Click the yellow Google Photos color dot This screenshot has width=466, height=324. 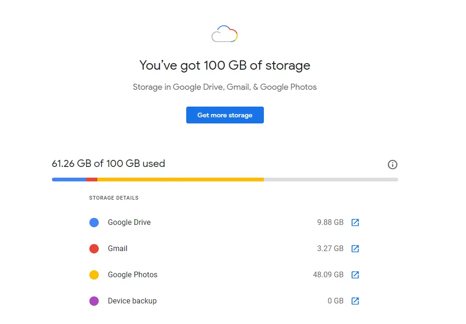pyautogui.click(x=94, y=274)
